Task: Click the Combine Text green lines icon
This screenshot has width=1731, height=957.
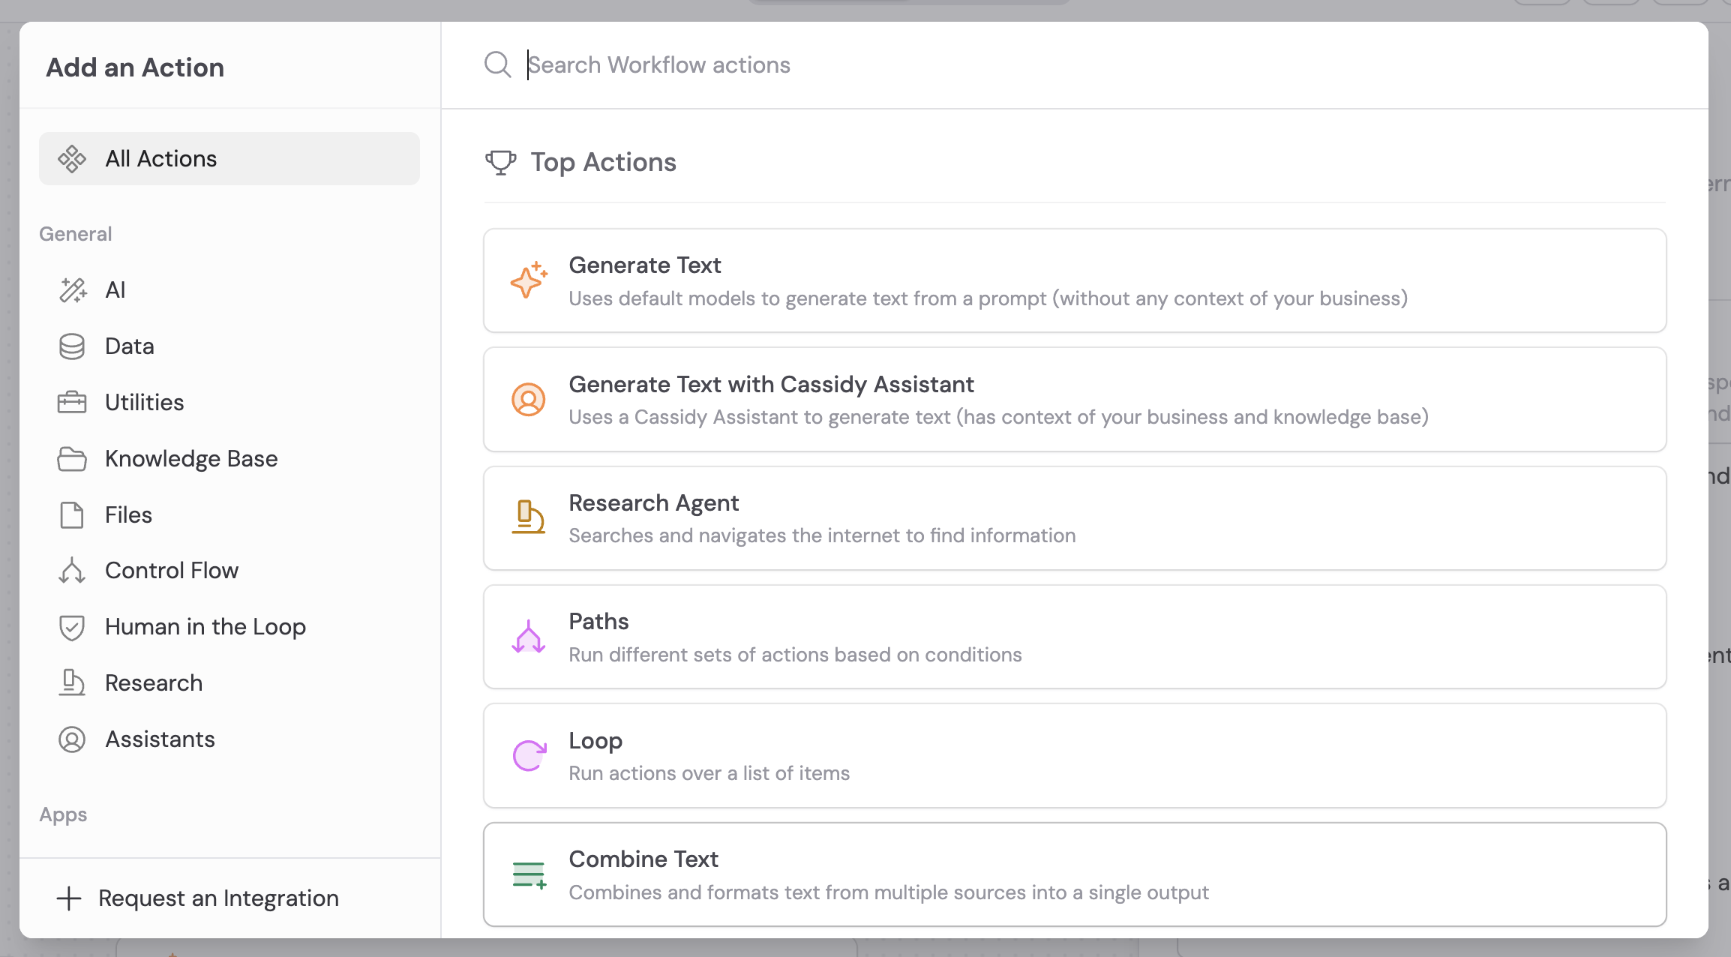Action: (529, 874)
